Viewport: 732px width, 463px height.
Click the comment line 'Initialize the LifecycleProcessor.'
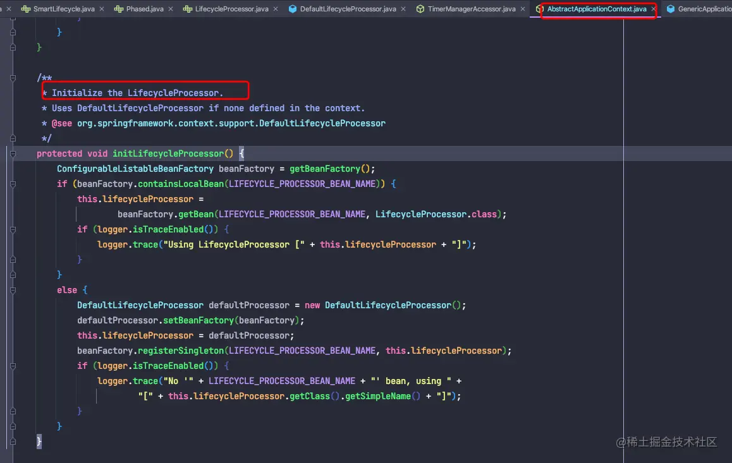point(137,93)
